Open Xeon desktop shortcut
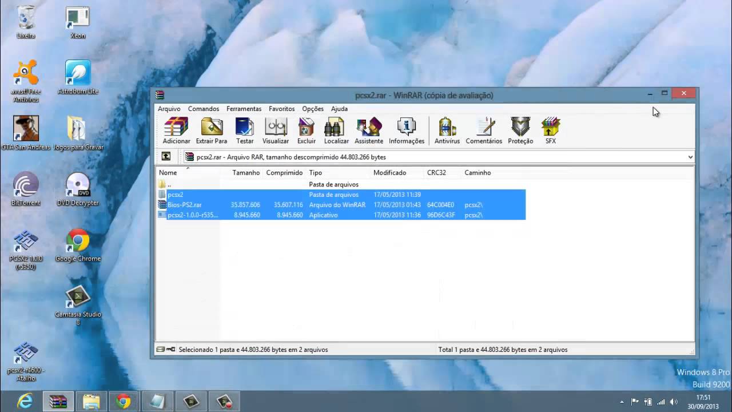 tap(78, 23)
